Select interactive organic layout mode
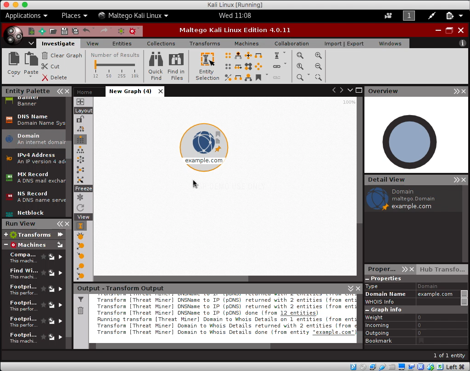 tap(80, 180)
